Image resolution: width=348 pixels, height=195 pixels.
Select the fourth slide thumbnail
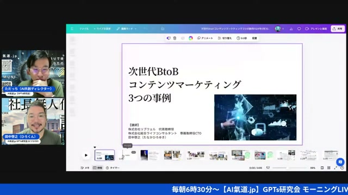173,155
